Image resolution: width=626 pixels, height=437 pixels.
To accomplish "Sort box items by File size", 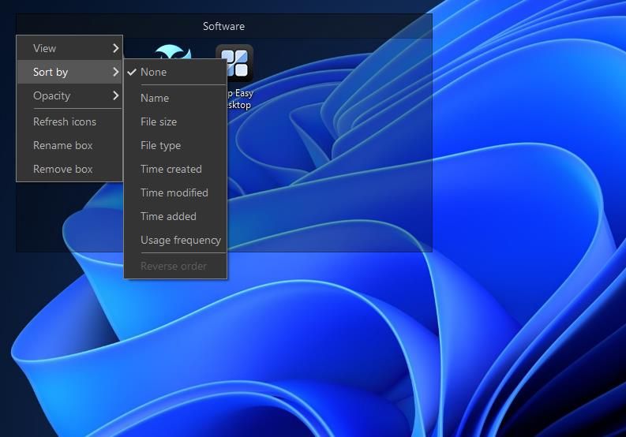I will coord(176,121).
